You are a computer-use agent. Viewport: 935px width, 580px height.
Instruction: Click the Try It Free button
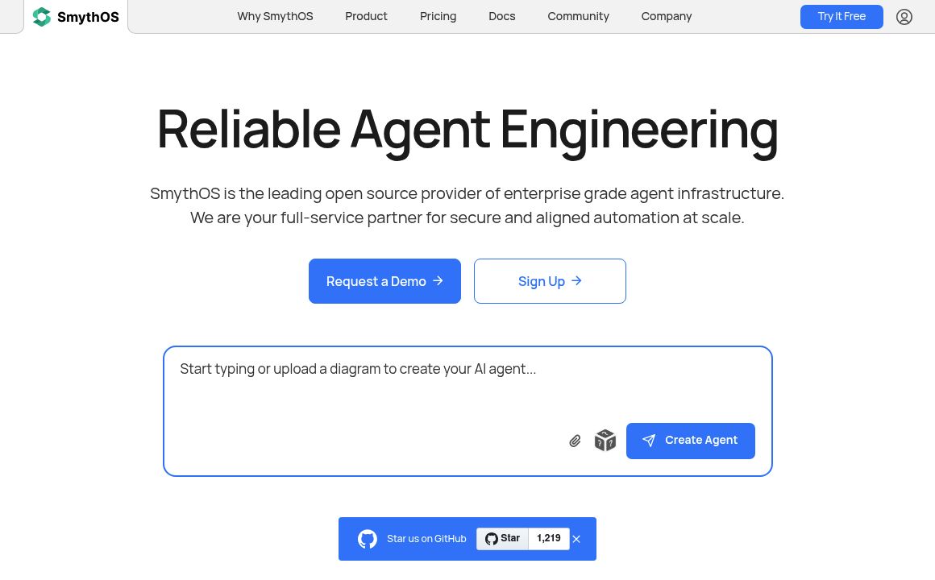[841, 17]
